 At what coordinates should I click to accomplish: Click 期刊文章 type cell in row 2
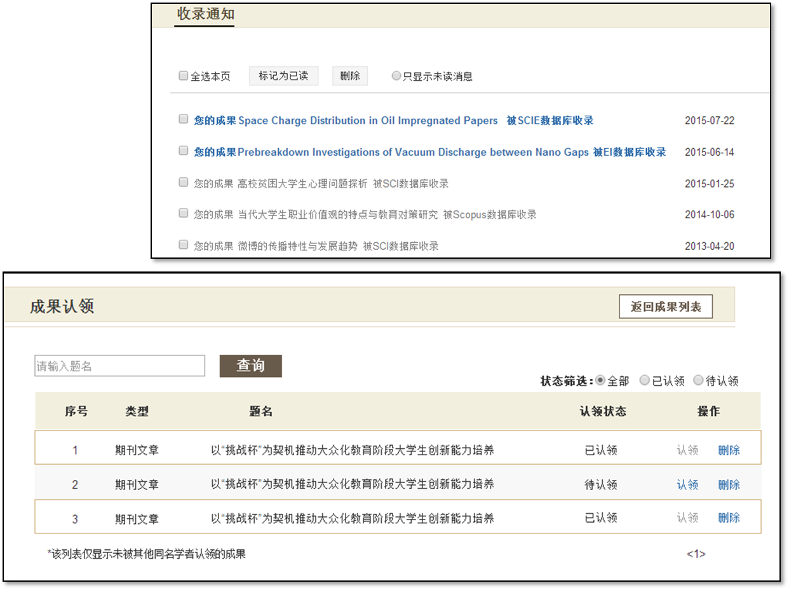(x=137, y=485)
